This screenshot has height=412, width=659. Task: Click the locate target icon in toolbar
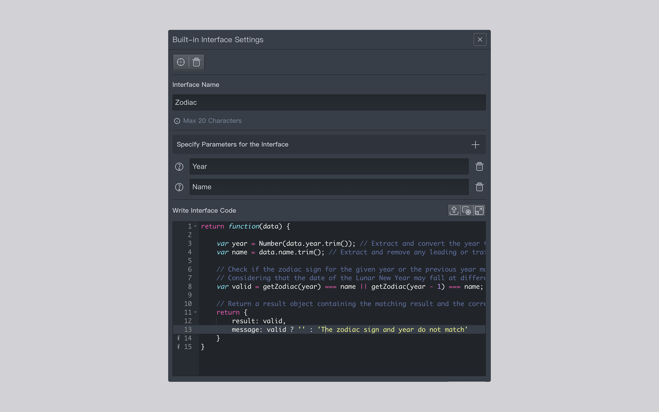tap(181, 62)
